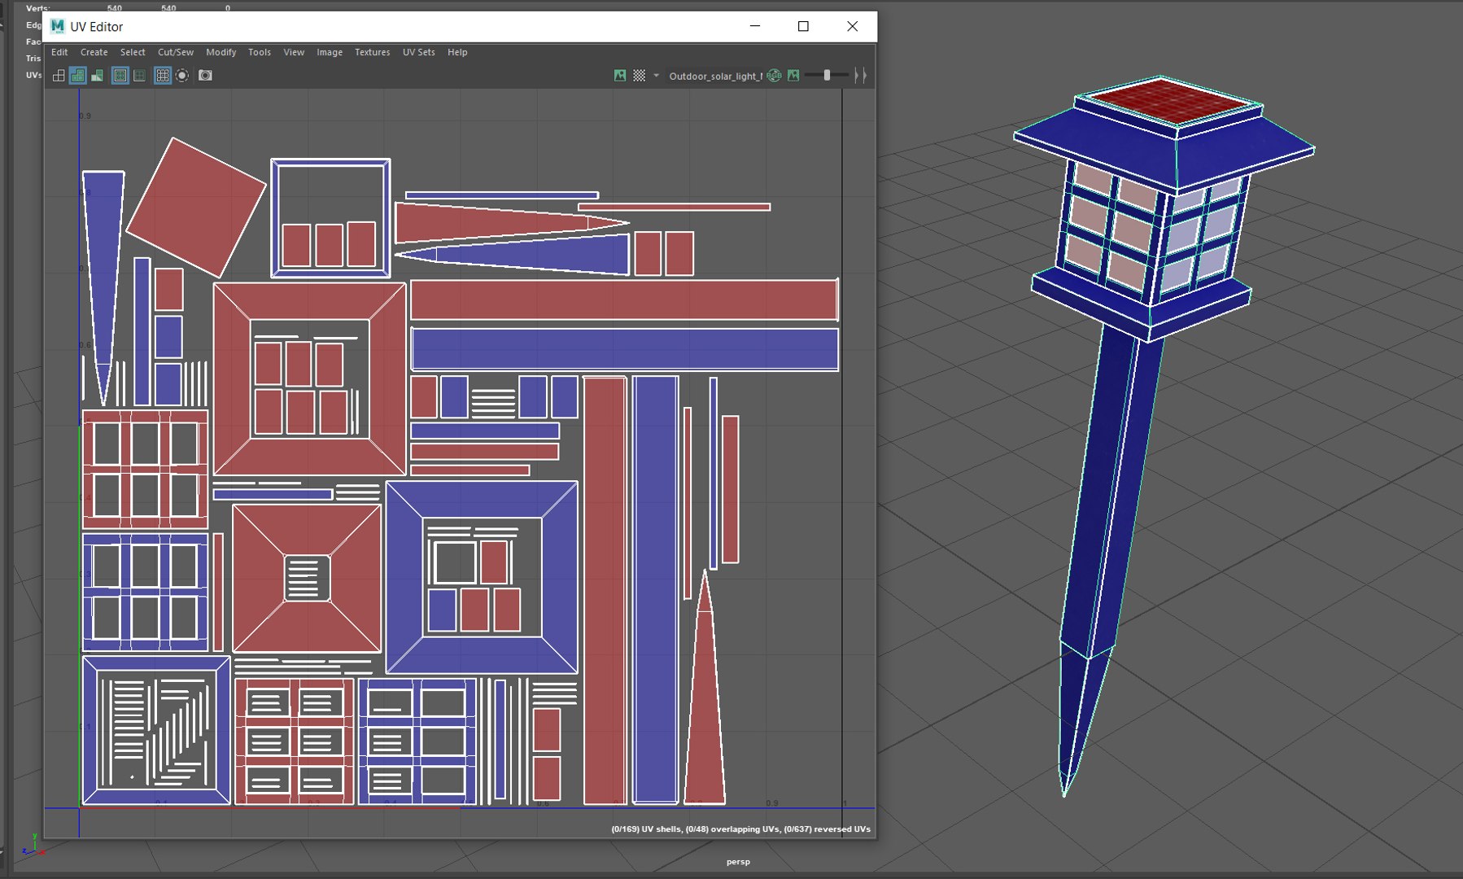Image resolution: width=1463 pixels, height=879 pixels.
Task: Toggle shaded UV shells display
Action: pos(78,76)
